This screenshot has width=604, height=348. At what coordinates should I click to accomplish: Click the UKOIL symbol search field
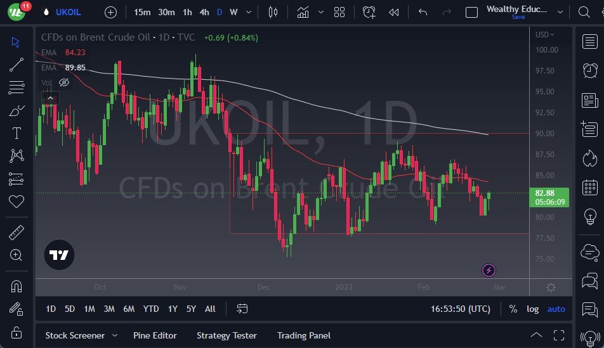[69, 12]
